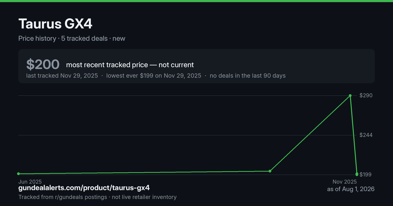Click the Nov 2025 axis label

point(345,181)
